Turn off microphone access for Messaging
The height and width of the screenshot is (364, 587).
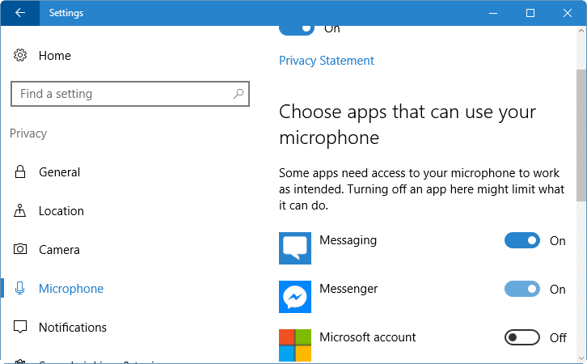(x=522, y=240)
